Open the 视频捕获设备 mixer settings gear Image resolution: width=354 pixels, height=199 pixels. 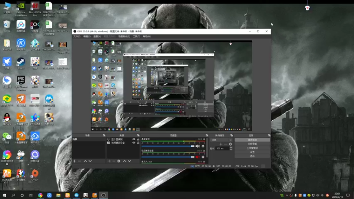point(203,157)
